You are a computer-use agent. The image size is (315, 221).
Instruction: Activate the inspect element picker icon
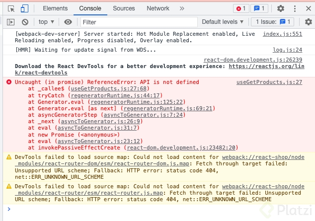[x=11, y=8]
